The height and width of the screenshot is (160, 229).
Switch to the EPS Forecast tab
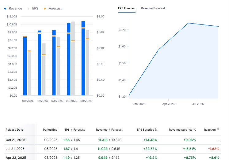point(127,8)
